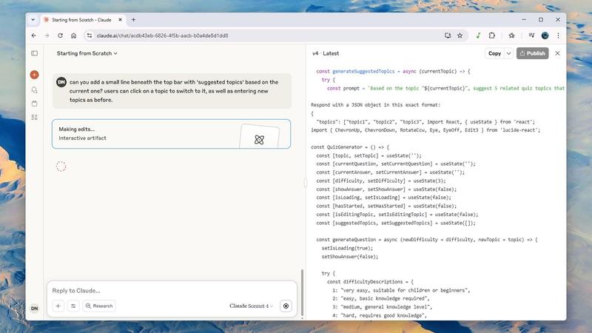
Task: Toggle the Research mode button
Action: (99, 306)
